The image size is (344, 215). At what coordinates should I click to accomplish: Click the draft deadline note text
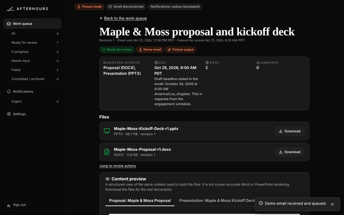click(178, 91)
